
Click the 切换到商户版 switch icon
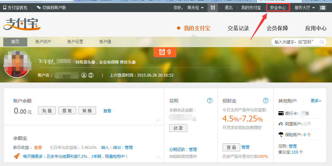(x=39, y=8)
